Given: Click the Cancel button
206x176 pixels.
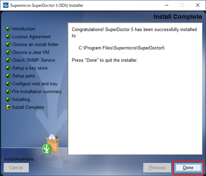Looking at the screenshot, I should tap(16, 167).
